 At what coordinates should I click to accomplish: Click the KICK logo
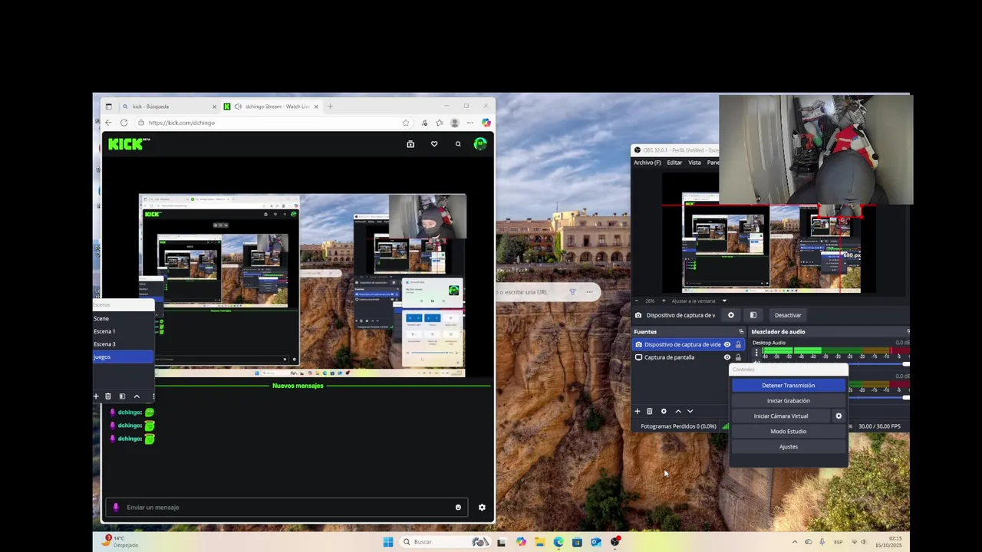(x=129, y=144)
